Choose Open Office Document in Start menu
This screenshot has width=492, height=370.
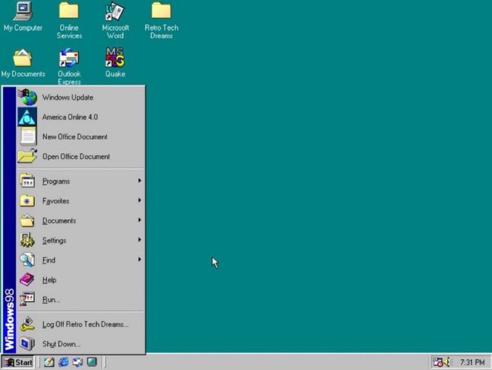80,156
